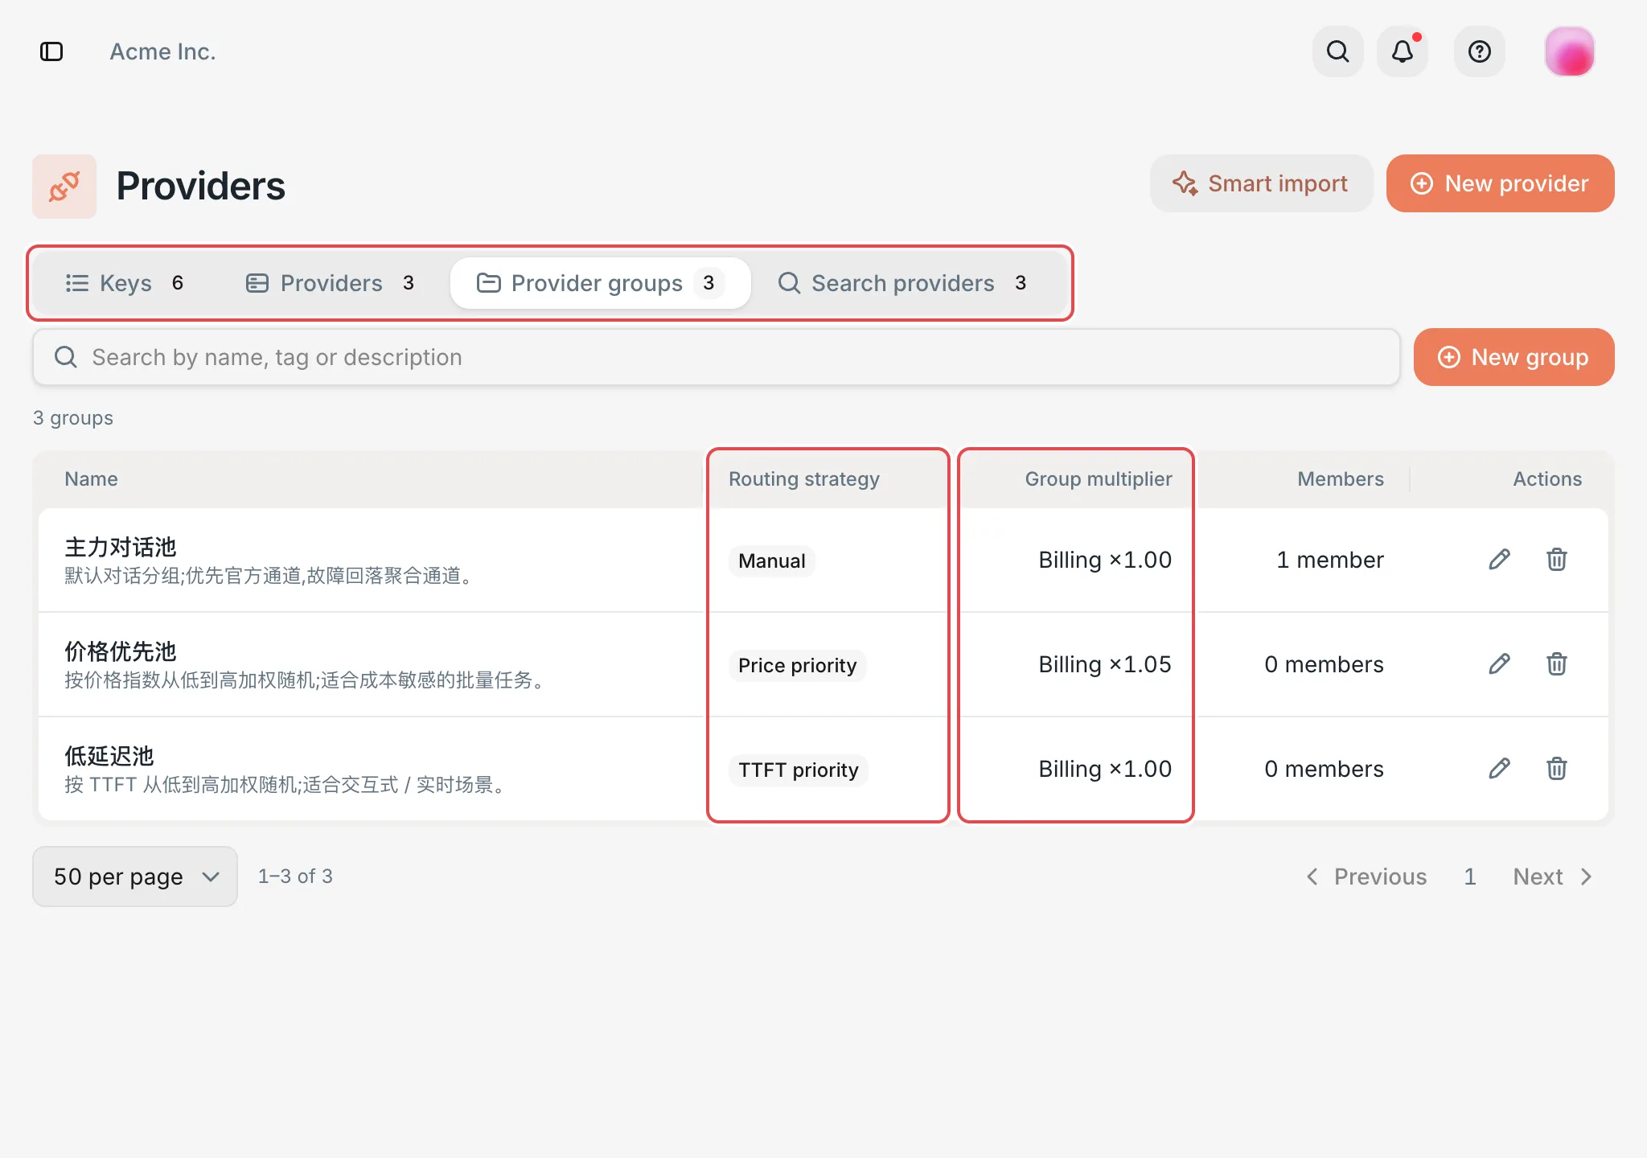Click the 1 member cell

click(x=1330, y=560)
